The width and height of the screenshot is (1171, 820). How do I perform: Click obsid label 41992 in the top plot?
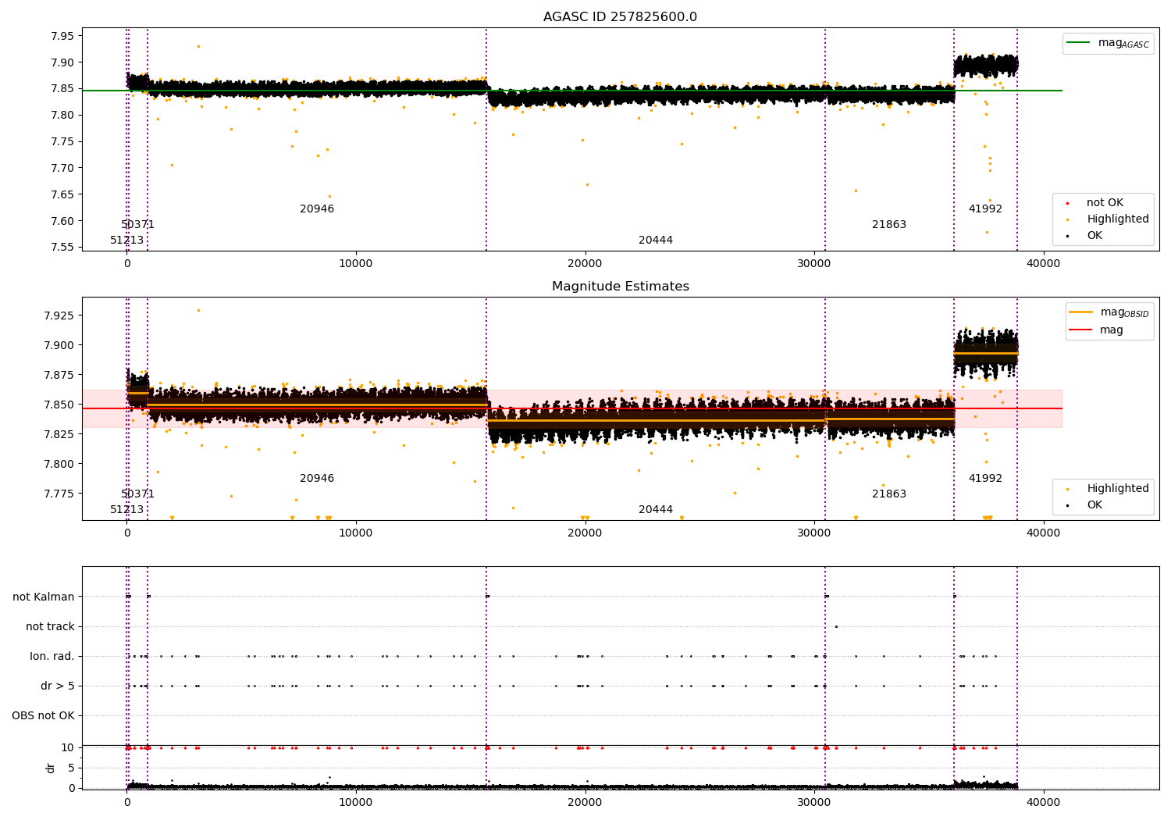click(985, 209)
